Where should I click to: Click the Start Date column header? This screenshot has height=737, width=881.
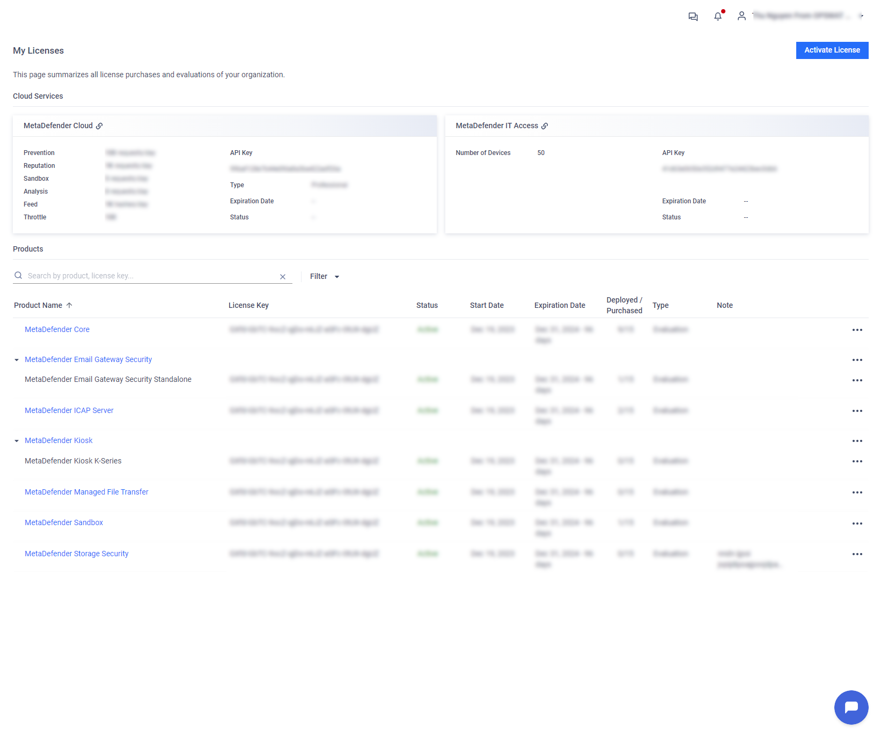487,305
